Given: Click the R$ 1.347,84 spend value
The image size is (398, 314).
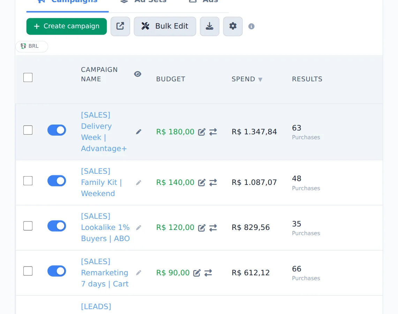Looking at the screenshot, I should pos(254,132).
